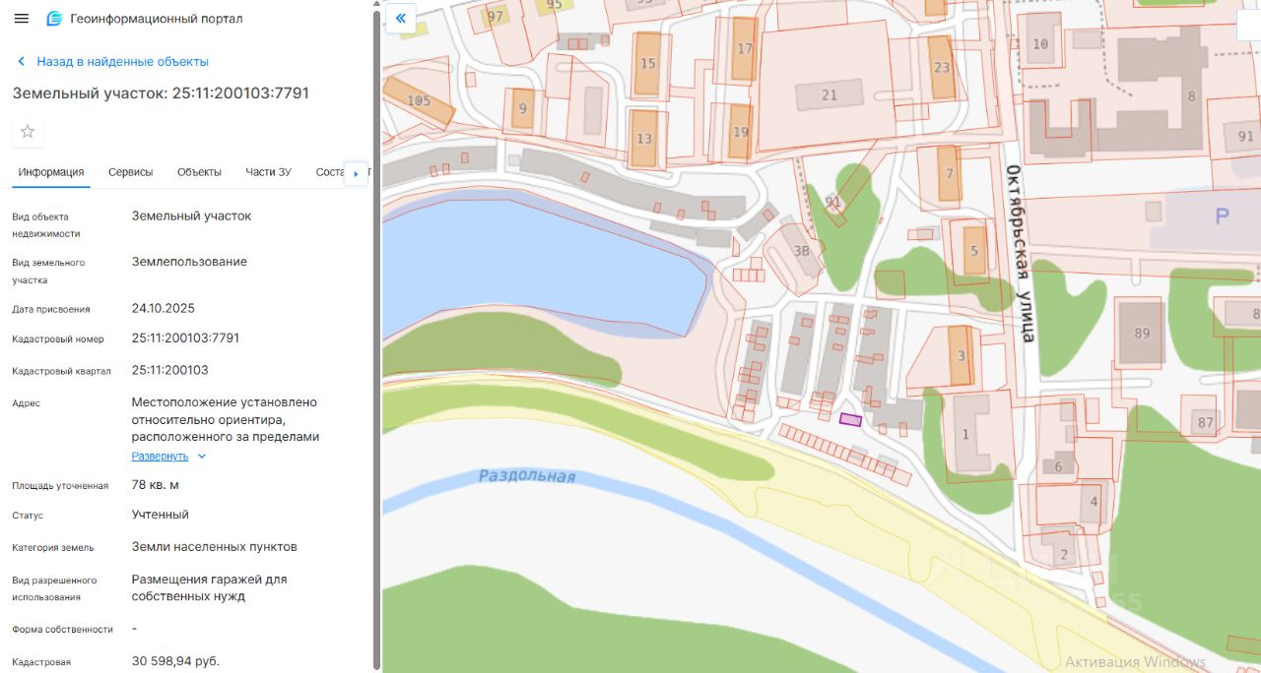The width and height of the screenshot is (1261, 673).
Task: Click building 105 on the map
Action: pyautogui.click(x=419, y=100)
